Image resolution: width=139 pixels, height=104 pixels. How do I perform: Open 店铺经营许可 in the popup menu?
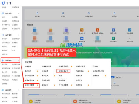click(x=63, y=71)
